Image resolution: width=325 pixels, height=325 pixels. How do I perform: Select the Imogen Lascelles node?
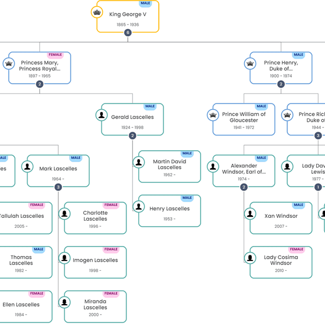point(95,262)
